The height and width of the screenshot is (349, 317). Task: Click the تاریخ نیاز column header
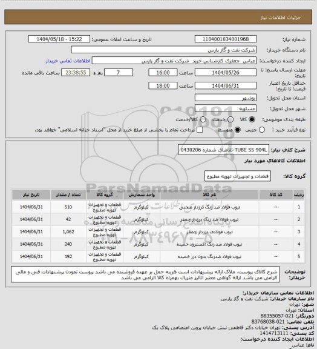pyautogui.click(x=31, y=194)
